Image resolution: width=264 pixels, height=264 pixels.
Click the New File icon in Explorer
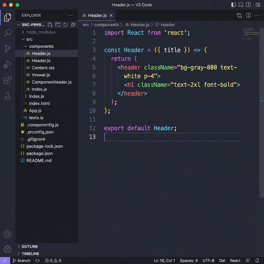pyautogui.click(x=50, y=25)
